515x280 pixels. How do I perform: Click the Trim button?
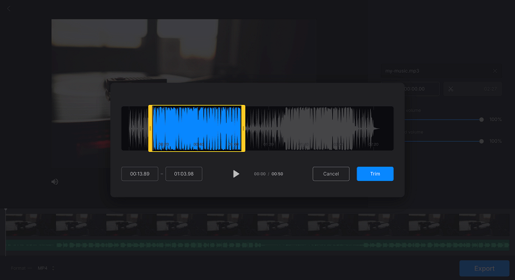(375, 174)
